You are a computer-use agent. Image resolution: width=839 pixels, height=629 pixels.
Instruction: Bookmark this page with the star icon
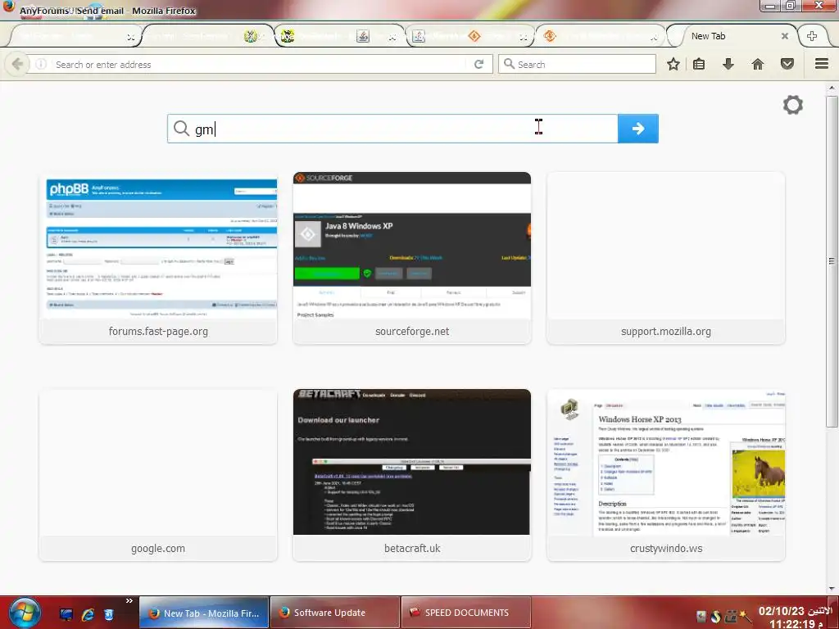coord(673,64)
